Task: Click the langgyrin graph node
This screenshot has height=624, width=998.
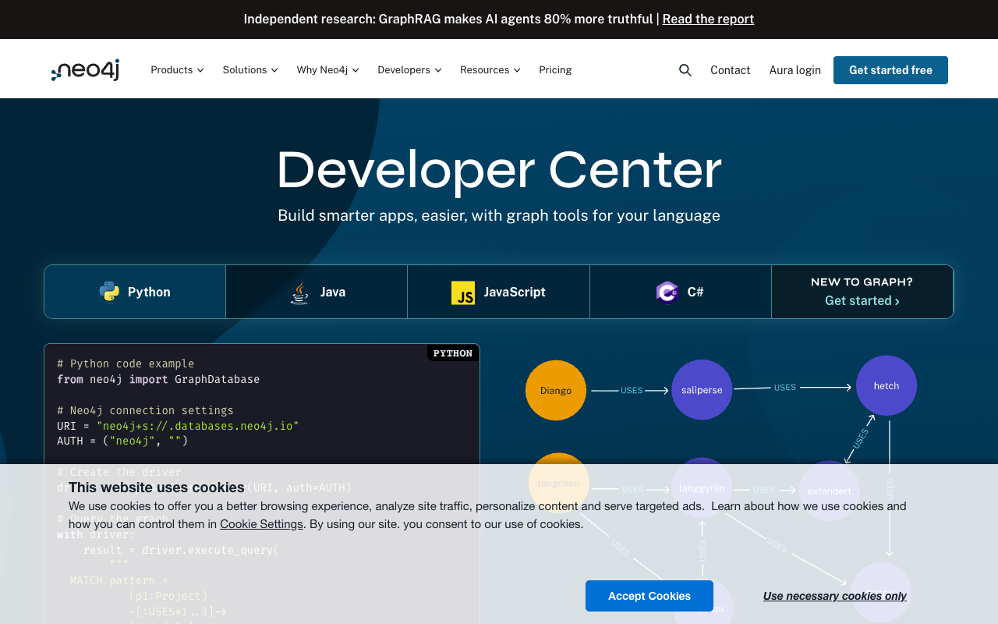Action: click(x=702, y=488)
